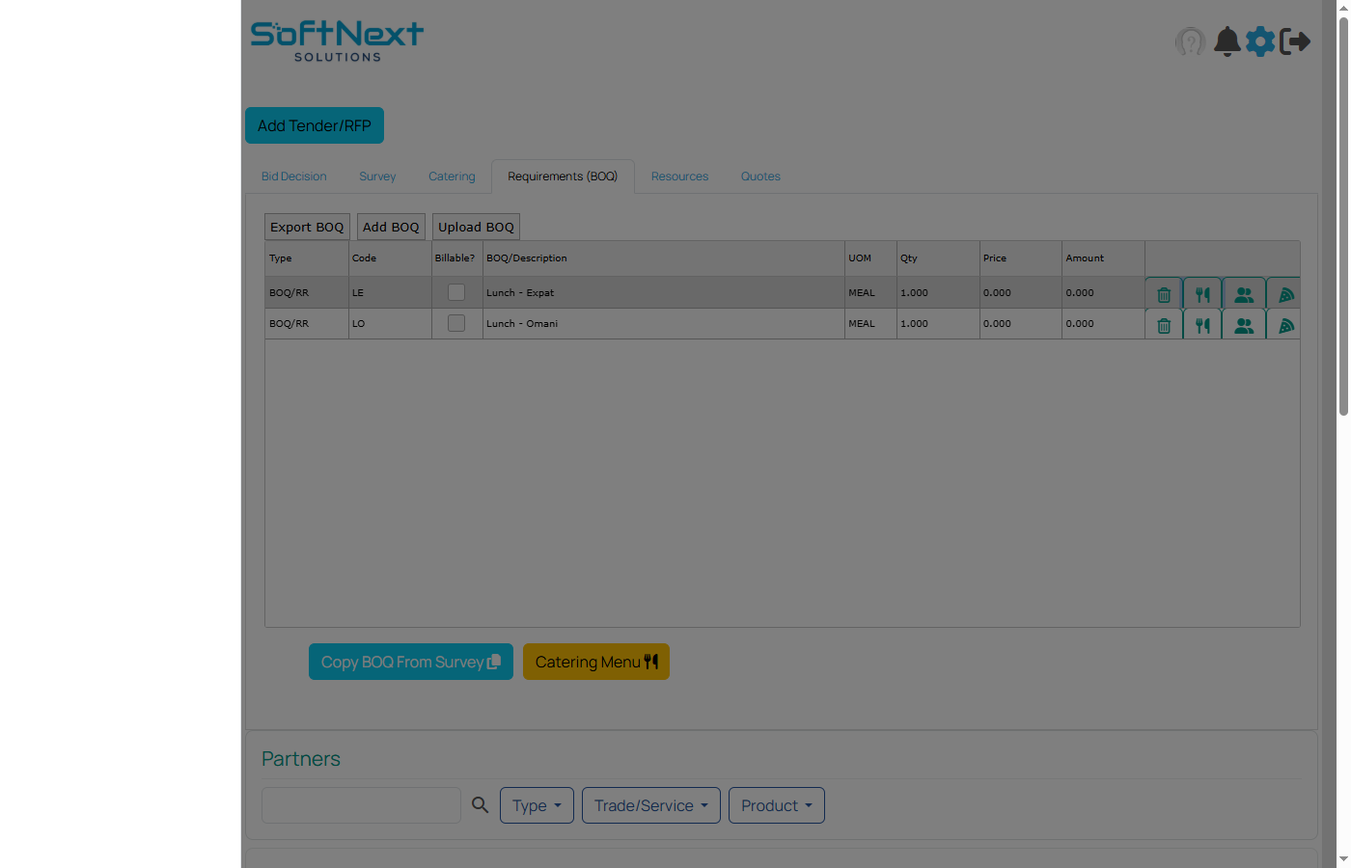The width and height of the screenshot is (1351, 868).
Task: Open notifications via the bell icon
Action: (1227, 41)
